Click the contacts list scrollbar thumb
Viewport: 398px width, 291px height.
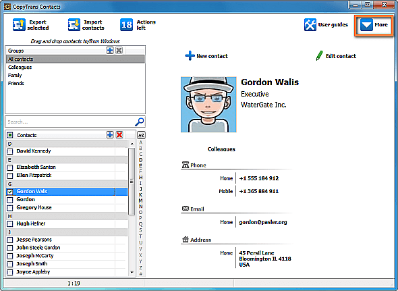(132, 181)
